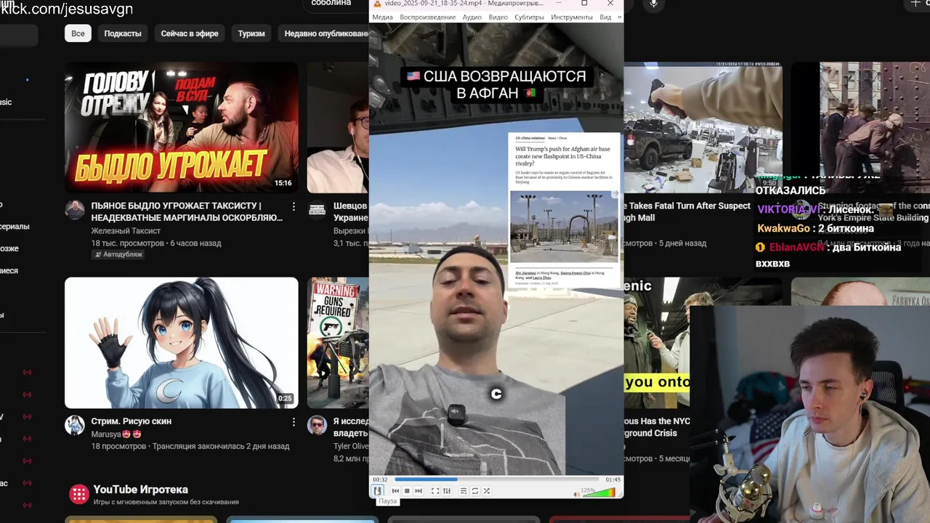Adjust the VLC volume slider at 125%

pyautogui.click(x=600, y=492)
